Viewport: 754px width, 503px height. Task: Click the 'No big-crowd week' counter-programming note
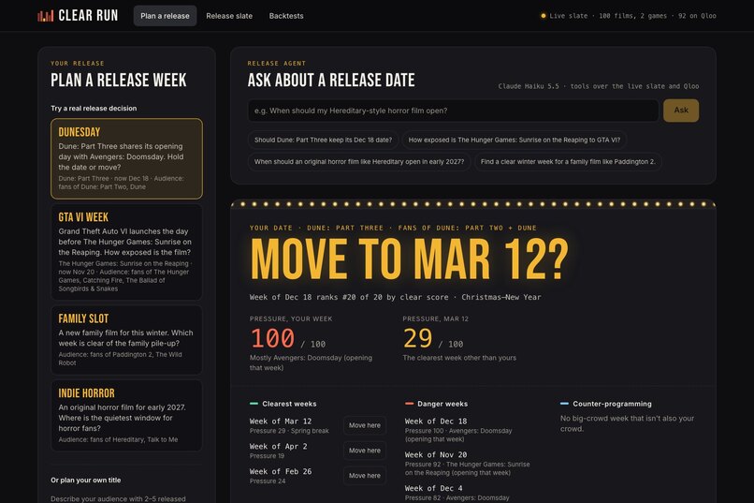click(x=627, y=423)
